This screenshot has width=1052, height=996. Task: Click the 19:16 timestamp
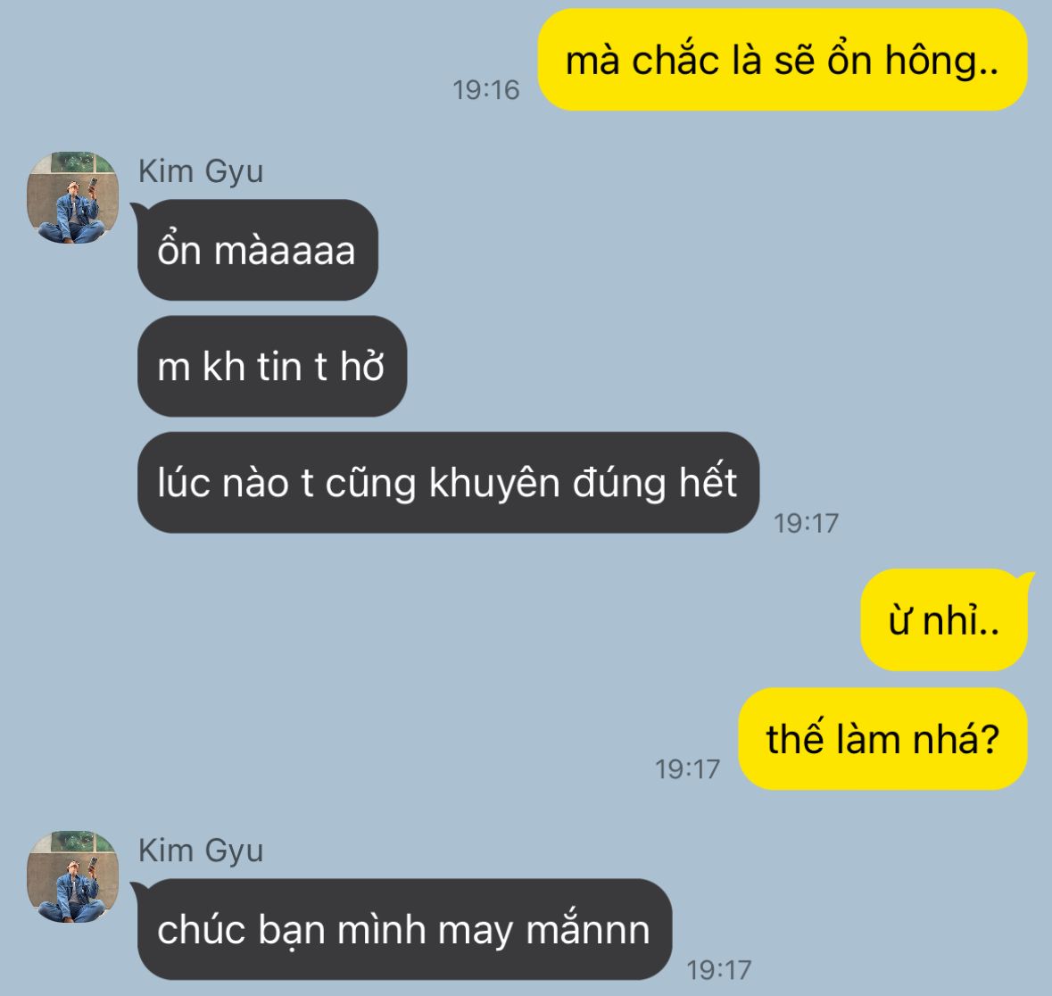point(485,90)
